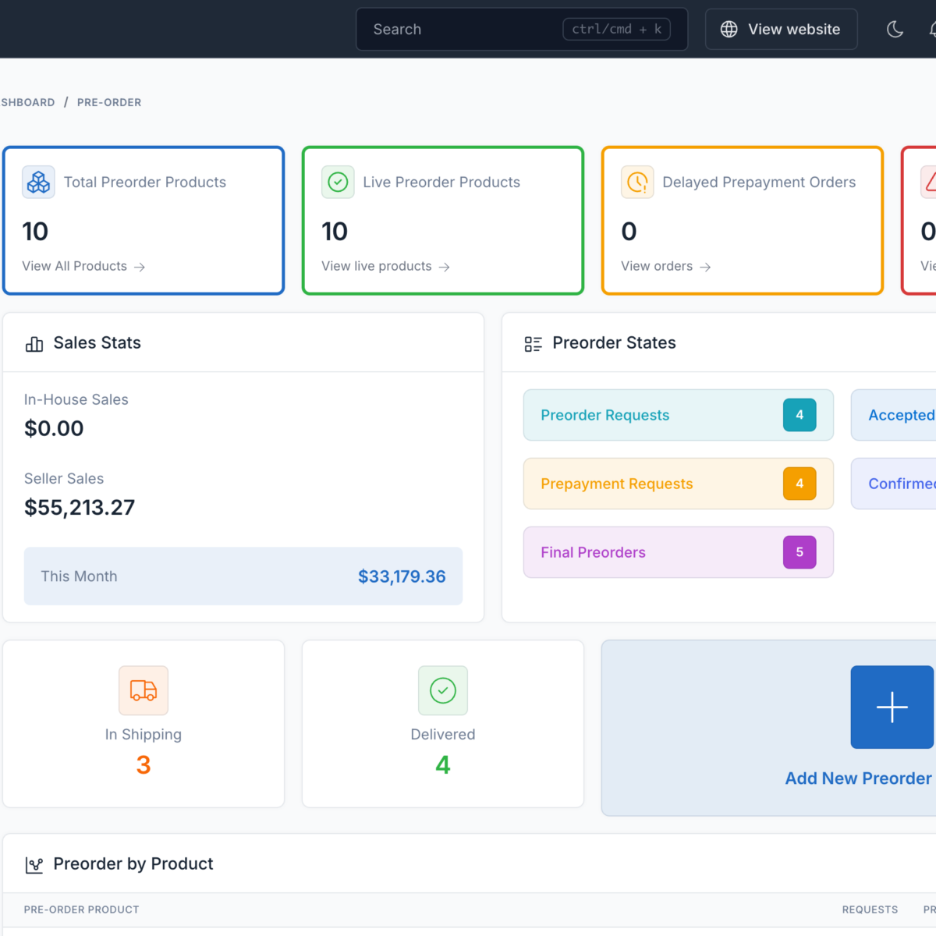The height and width of the screenshot is (936, 936).
Task: Click the Search input field
Action: [522, 30]
